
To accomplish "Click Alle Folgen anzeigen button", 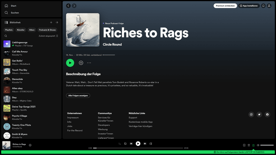I will (x=78, y=96).
